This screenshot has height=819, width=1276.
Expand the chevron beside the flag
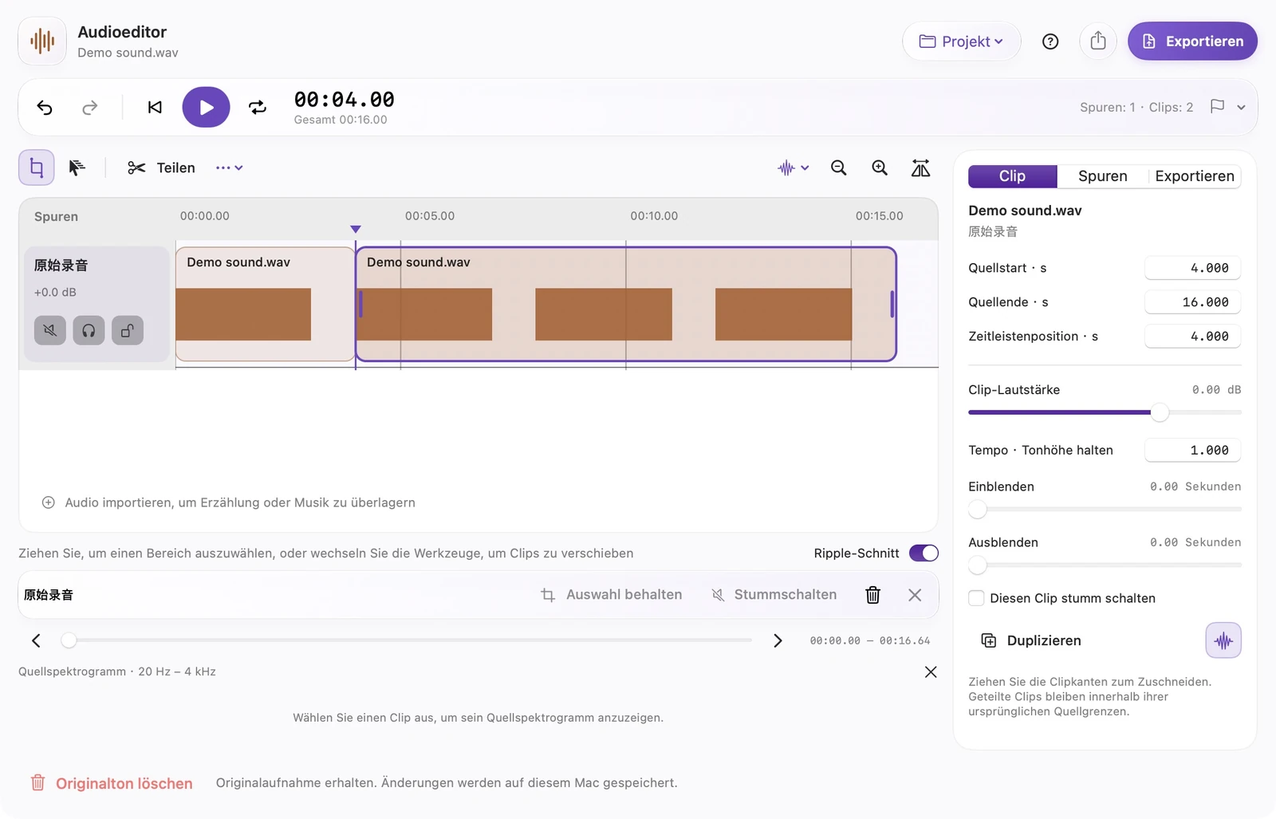pos(1241,107)
